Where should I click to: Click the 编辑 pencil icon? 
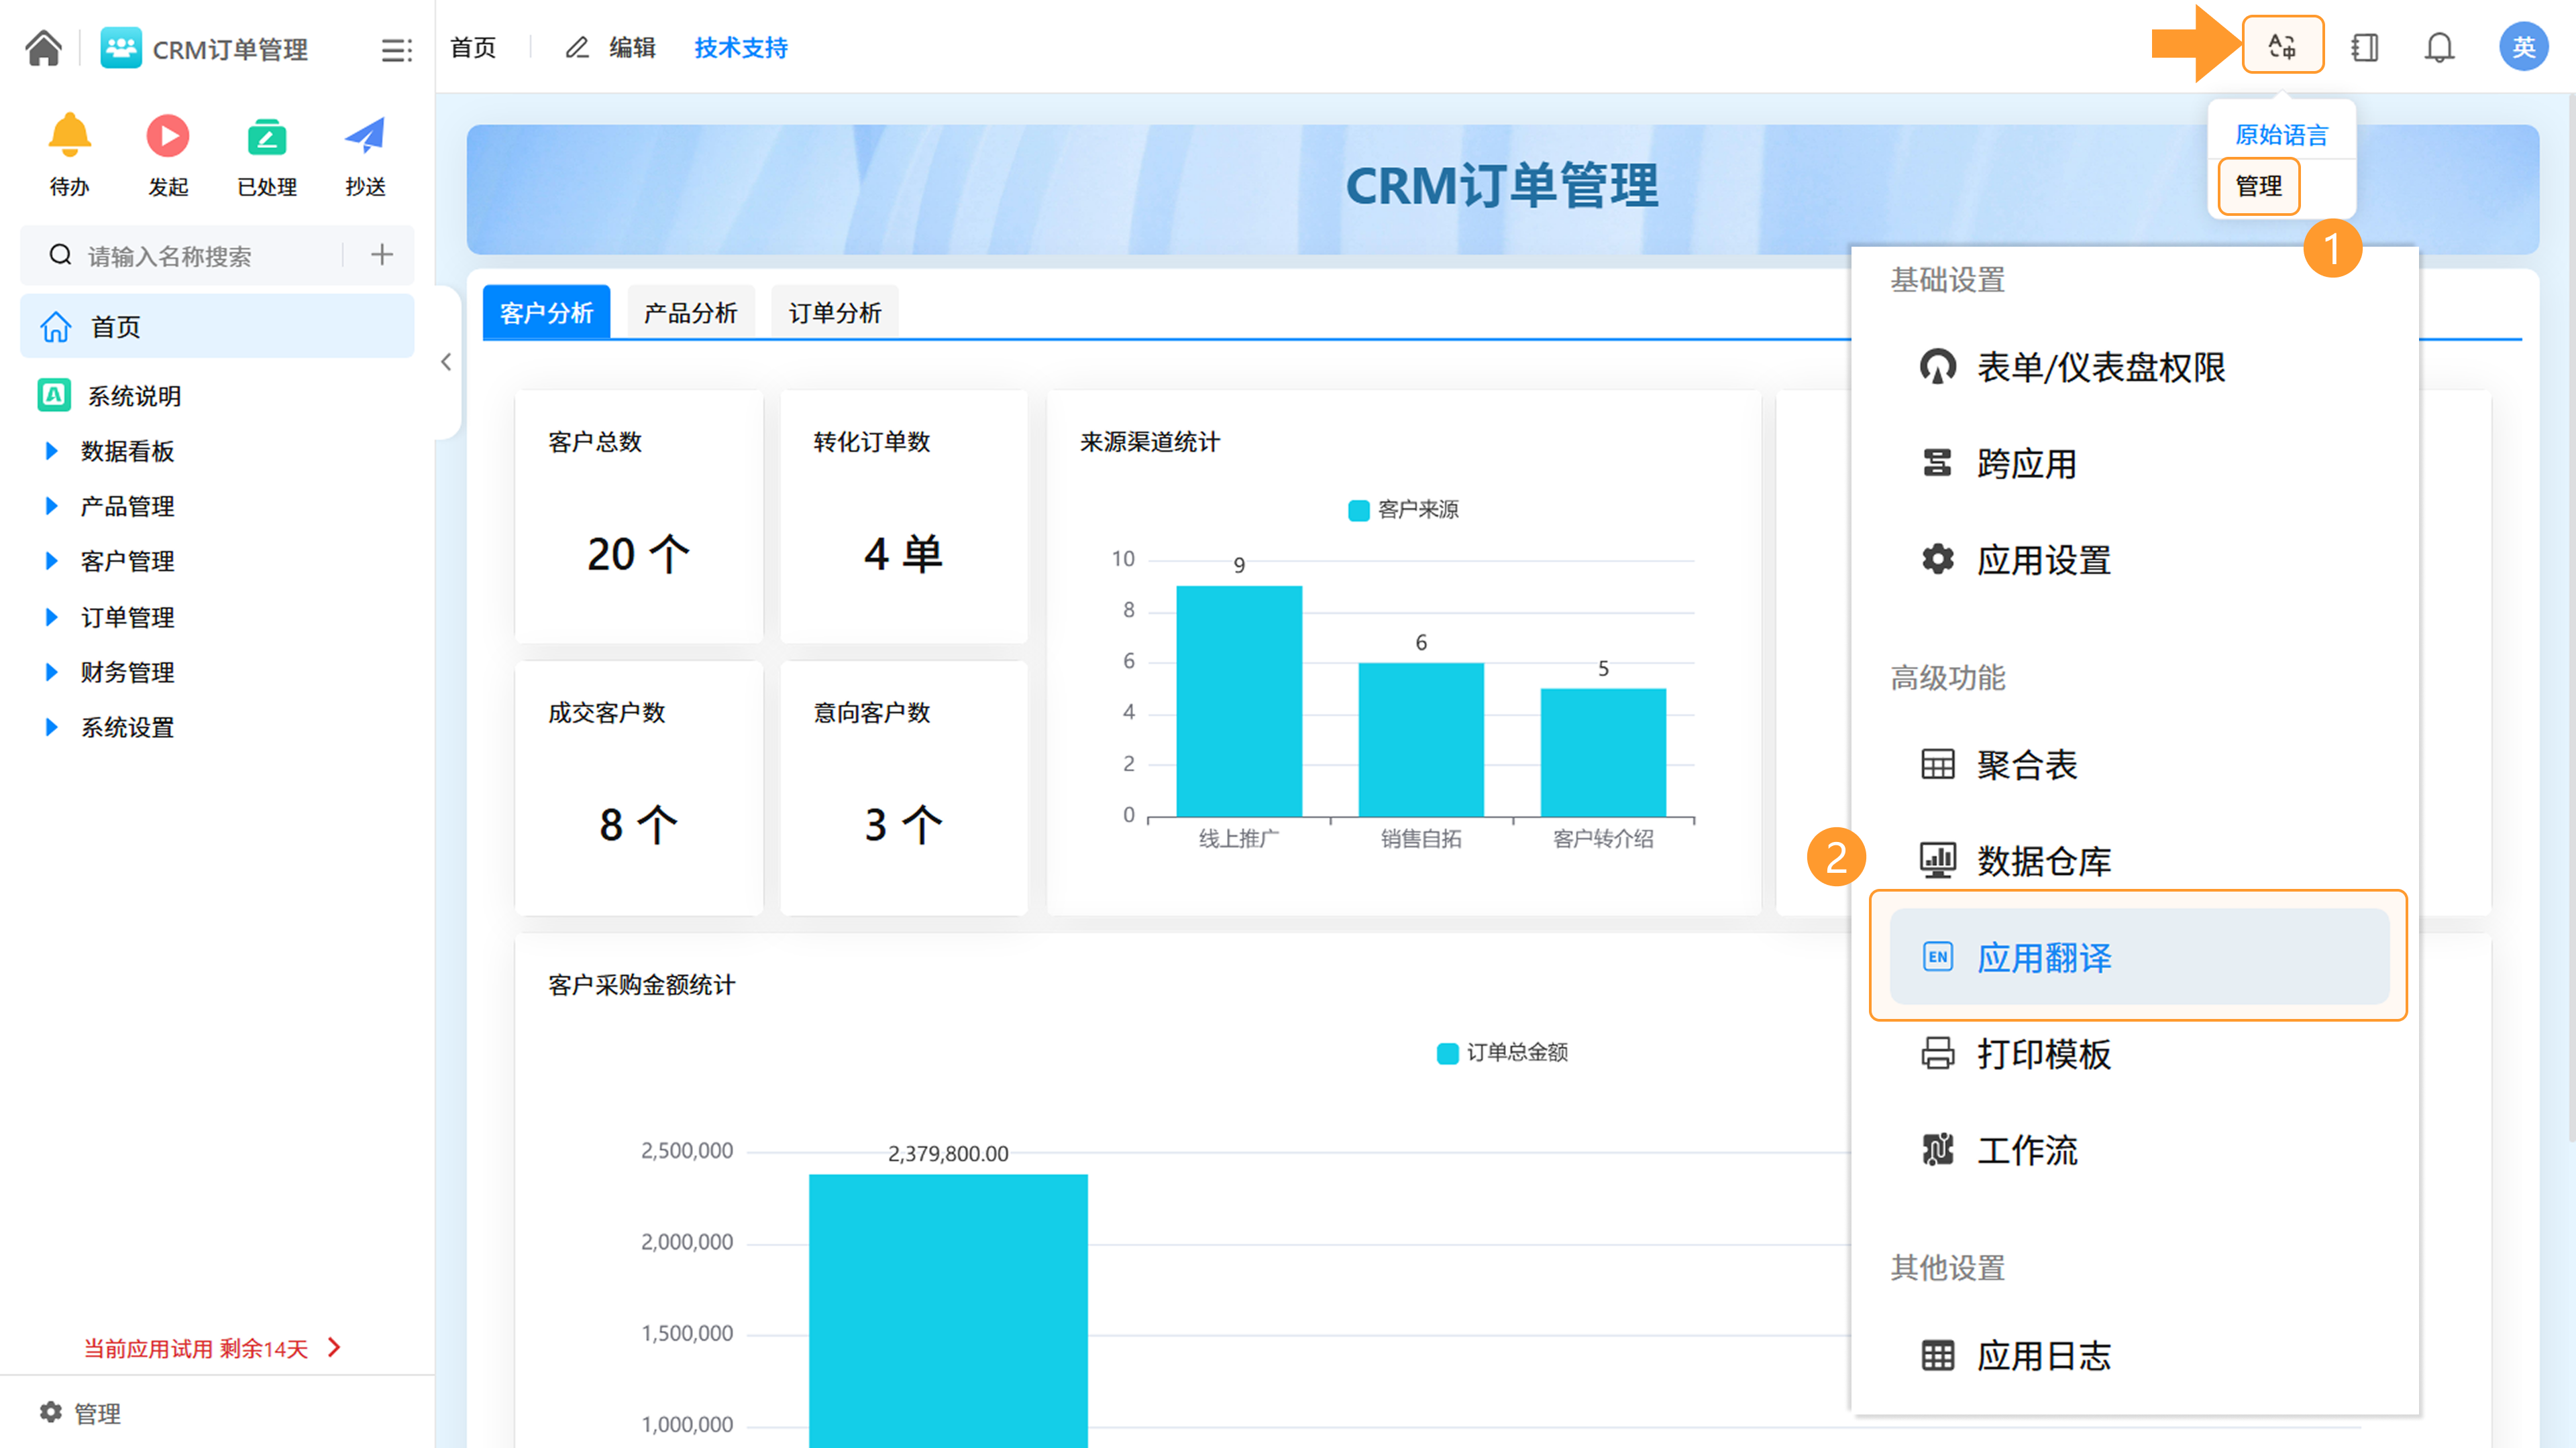[x=577, y=47]
